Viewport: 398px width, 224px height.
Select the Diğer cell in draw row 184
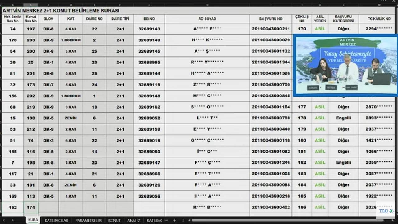click(x=344, y=185)
